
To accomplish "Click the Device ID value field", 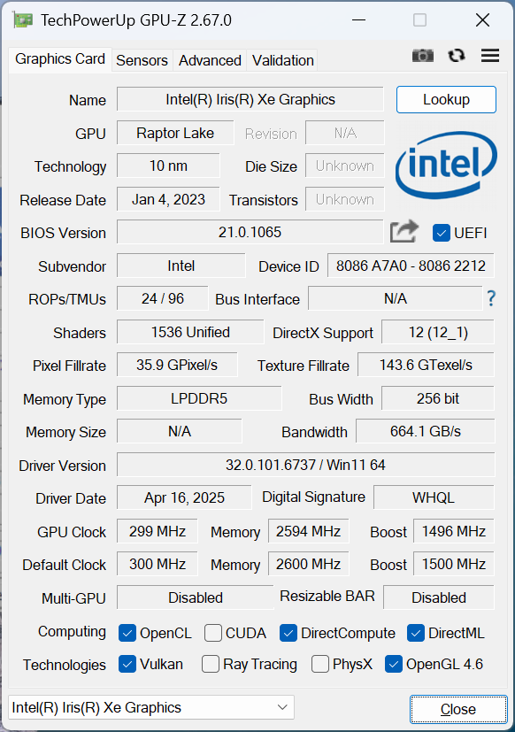I will (x=411, y=266).
